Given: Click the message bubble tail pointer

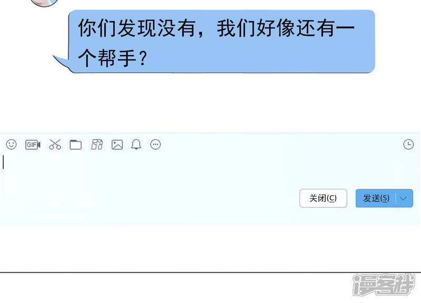Looking at the screenshot, I should click(61, 62).
